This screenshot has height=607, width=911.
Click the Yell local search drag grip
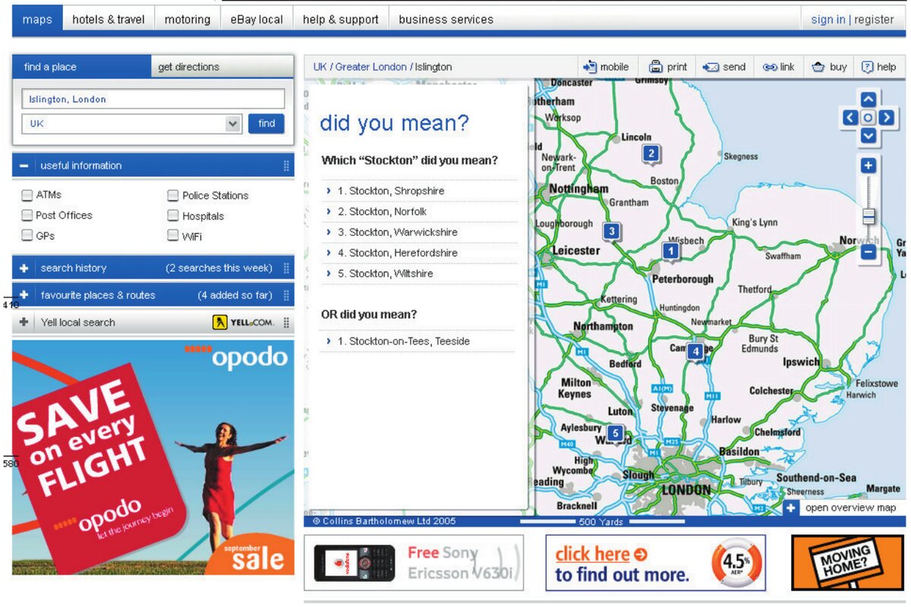[286, 322]
